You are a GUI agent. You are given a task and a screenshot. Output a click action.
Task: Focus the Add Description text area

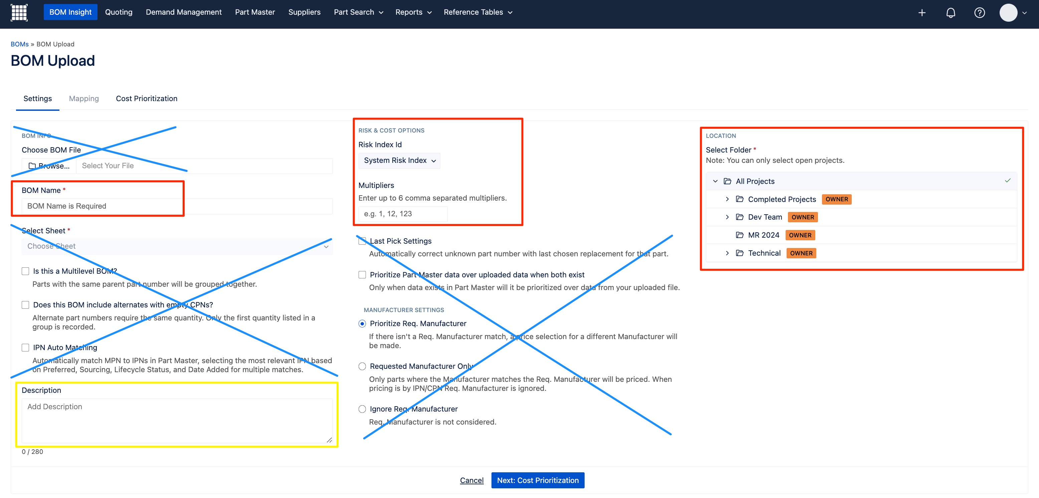177,421
